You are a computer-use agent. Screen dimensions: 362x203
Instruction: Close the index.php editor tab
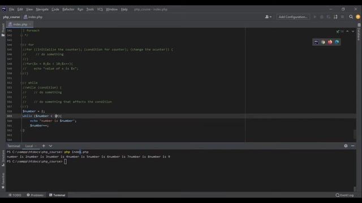pyautogui.click(x=30, y=24)
